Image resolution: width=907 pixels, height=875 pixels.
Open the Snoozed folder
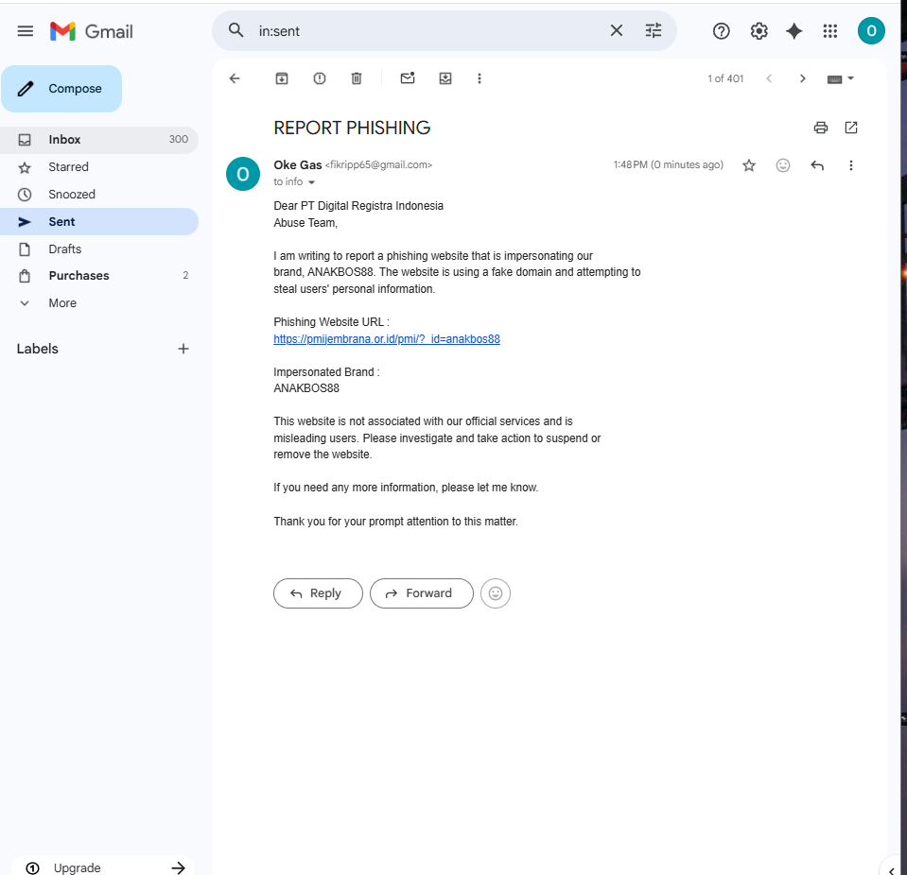[99, 195]
